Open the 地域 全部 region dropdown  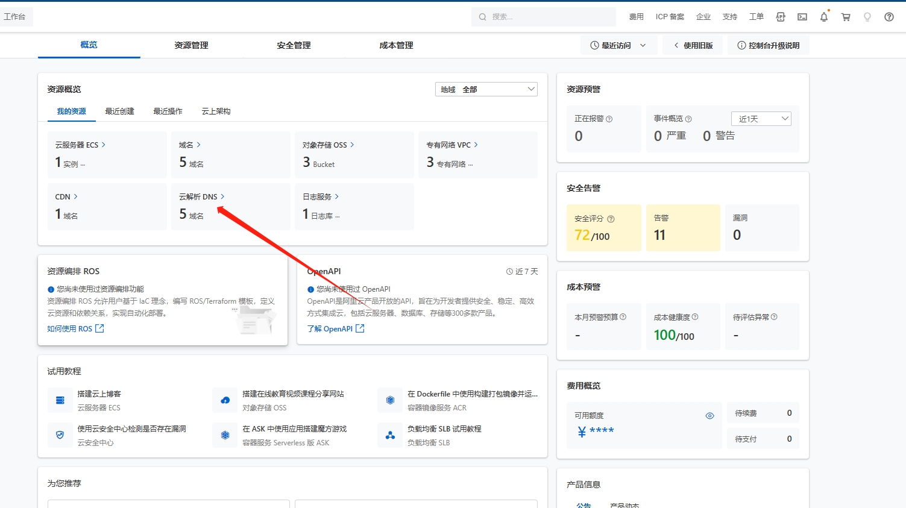pyautogui.click(x=486, y=89)
